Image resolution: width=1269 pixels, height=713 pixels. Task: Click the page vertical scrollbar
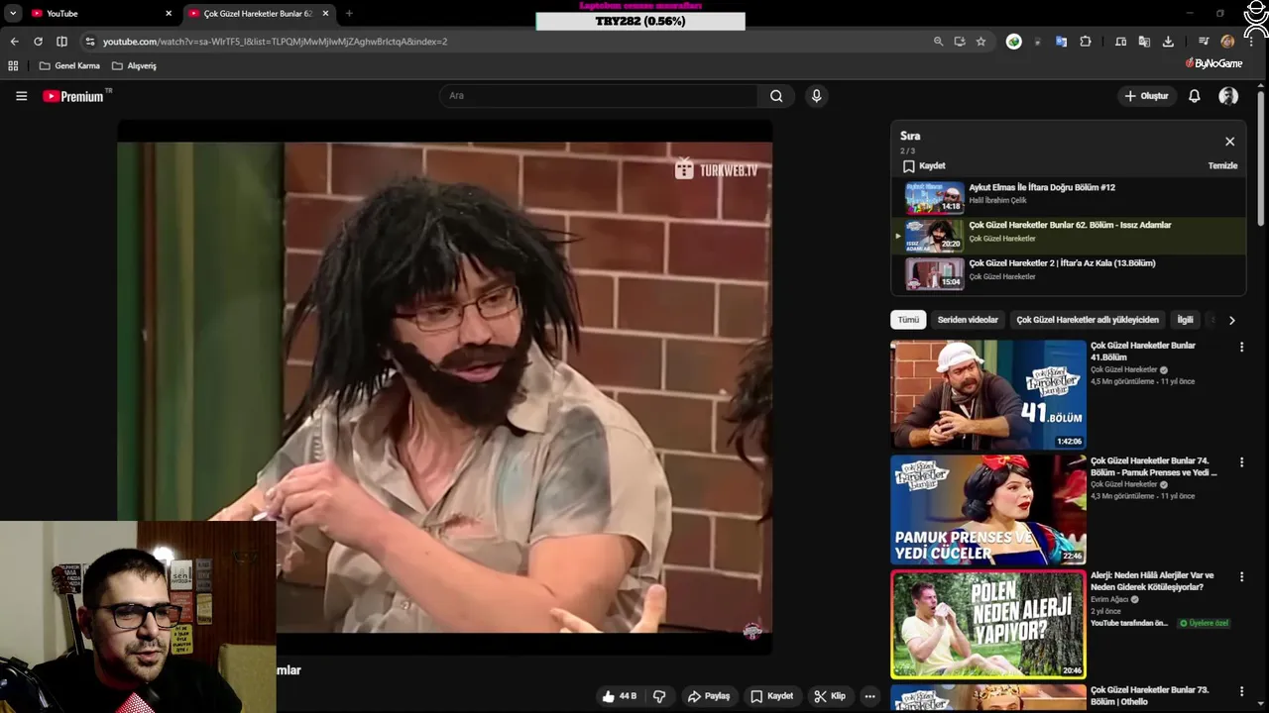pos(1262,158)
